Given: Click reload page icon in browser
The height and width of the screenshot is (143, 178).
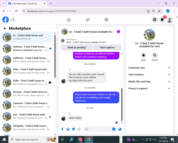Looking at the screenshot, I should (x=16, y=11).
